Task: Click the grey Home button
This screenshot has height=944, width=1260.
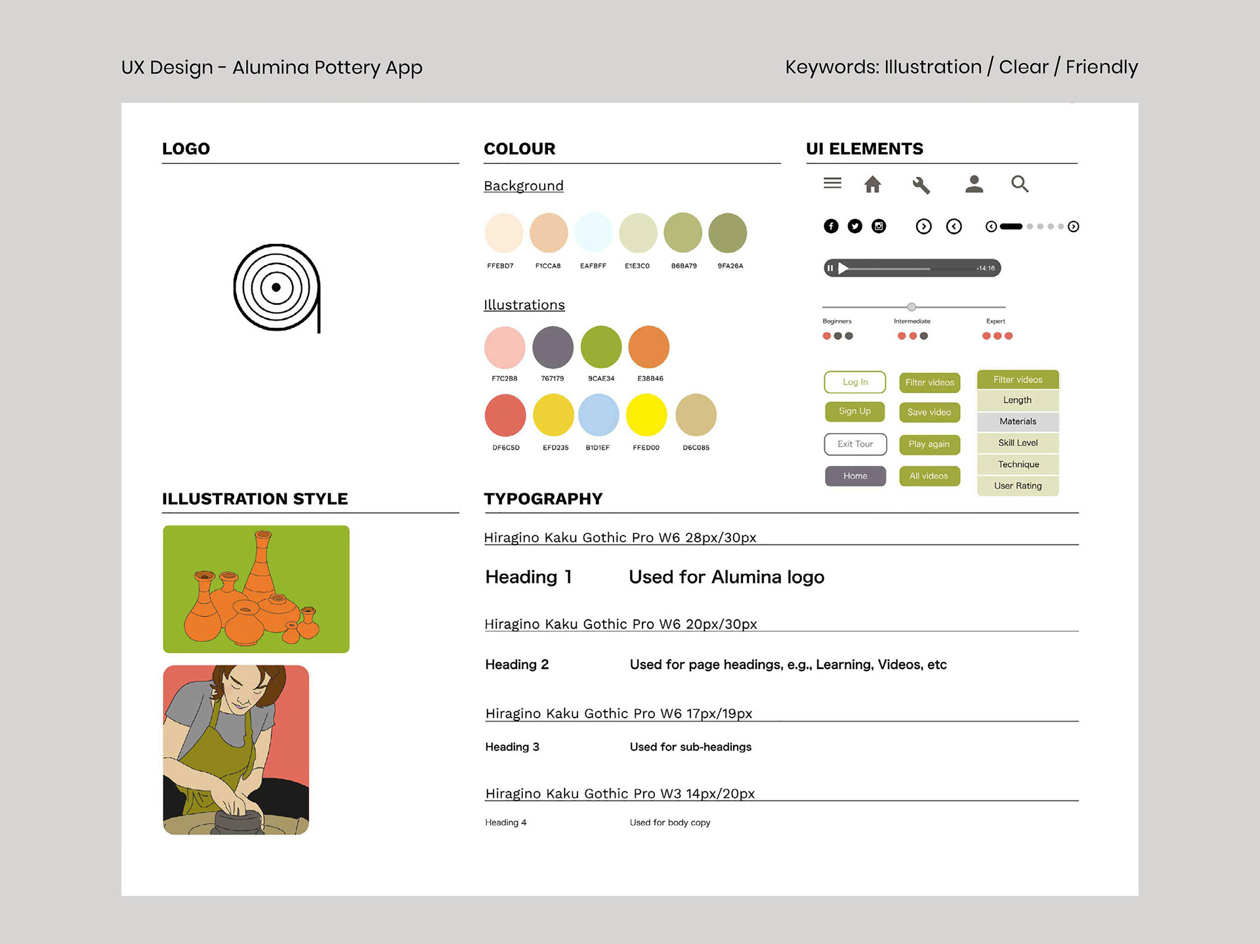Action: 855,476
